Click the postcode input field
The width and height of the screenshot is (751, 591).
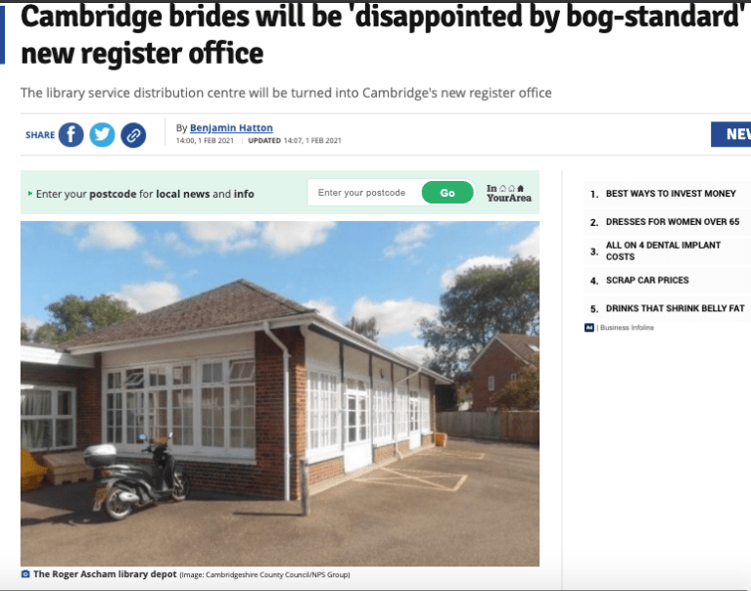(365, 193)
